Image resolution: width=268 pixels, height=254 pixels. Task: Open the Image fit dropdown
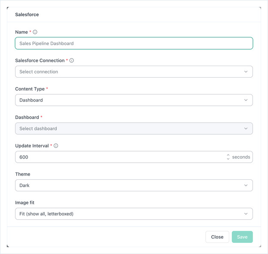pos(134,214)
